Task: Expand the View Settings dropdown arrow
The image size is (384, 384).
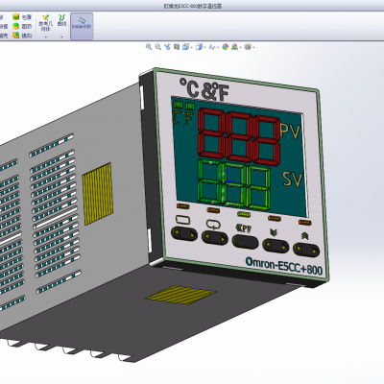Action: [x=253, y=48]
